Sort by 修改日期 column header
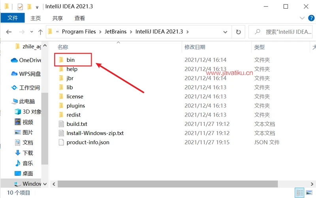316x198 pixels. point(195,47)
